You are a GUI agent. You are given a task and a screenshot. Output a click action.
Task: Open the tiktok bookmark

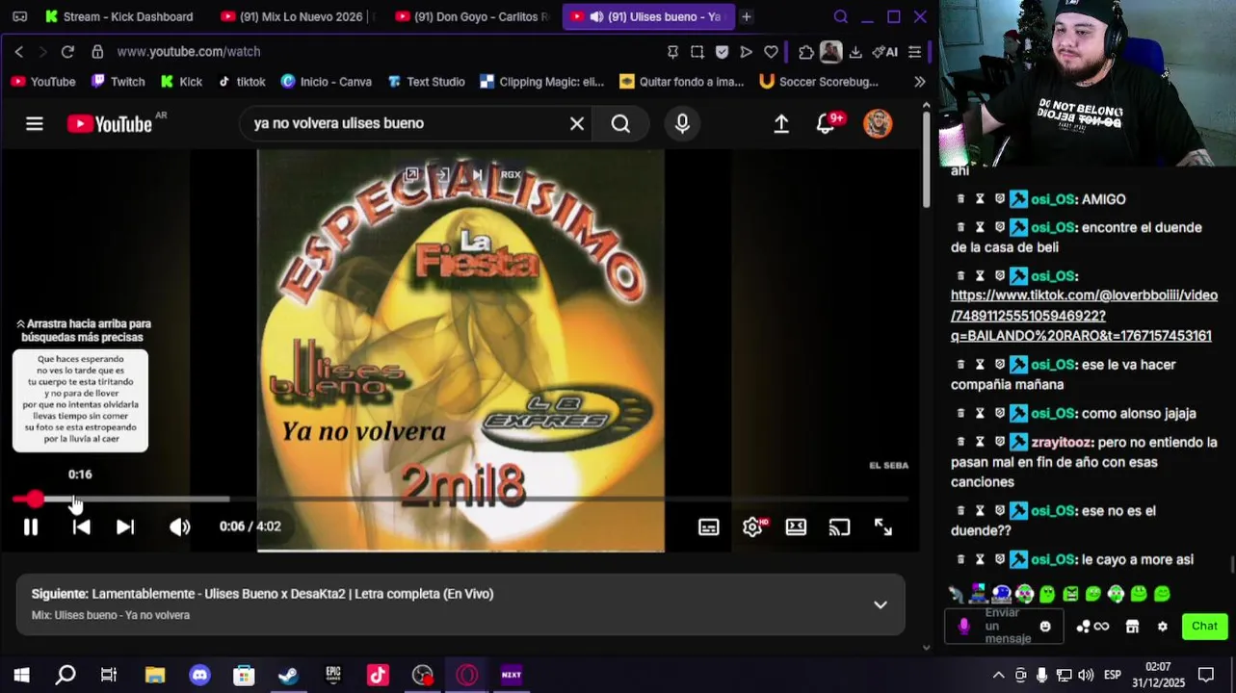click(242, 82)
